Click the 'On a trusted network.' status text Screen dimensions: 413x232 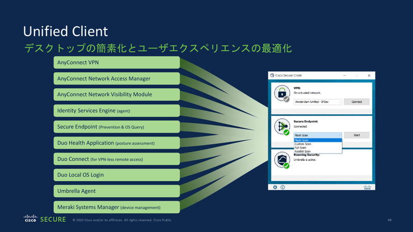click(x=307, y=93)
